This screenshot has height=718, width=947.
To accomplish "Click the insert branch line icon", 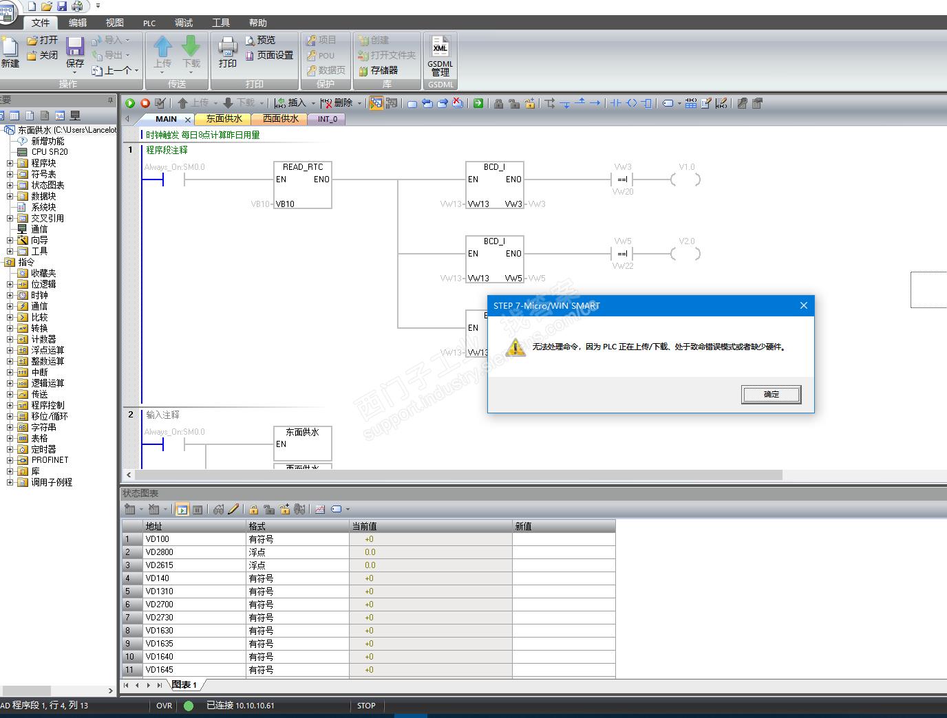I will (549, 103).
